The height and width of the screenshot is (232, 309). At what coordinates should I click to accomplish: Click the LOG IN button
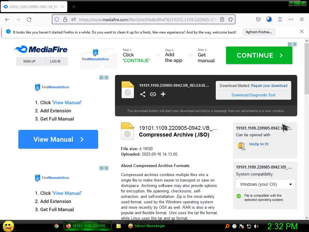tap(55, 61)
